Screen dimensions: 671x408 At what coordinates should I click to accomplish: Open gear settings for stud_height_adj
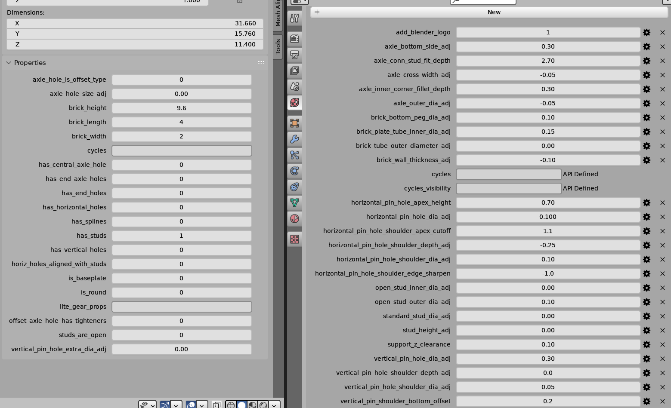[646, 330]
